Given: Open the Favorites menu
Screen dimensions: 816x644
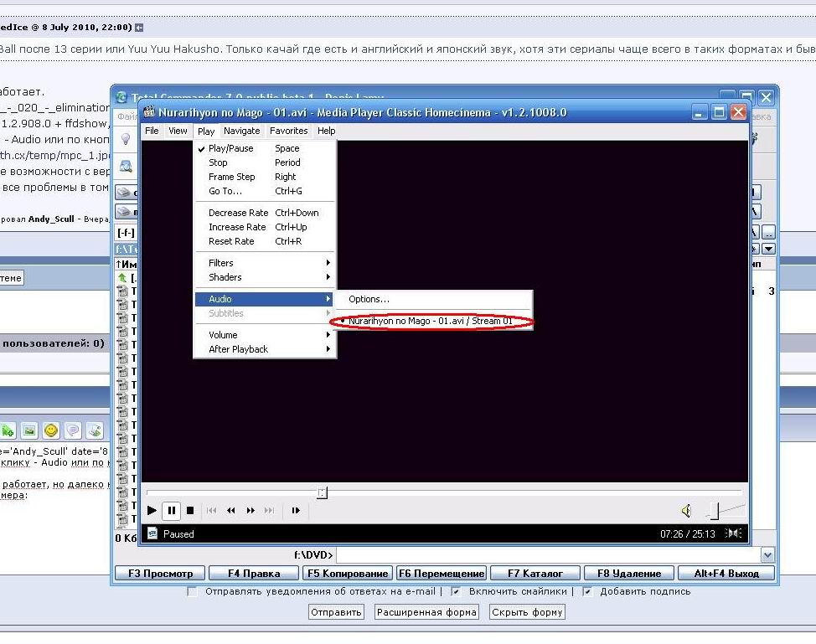Looking at the screenshot, I should click(x=289, y=131).
